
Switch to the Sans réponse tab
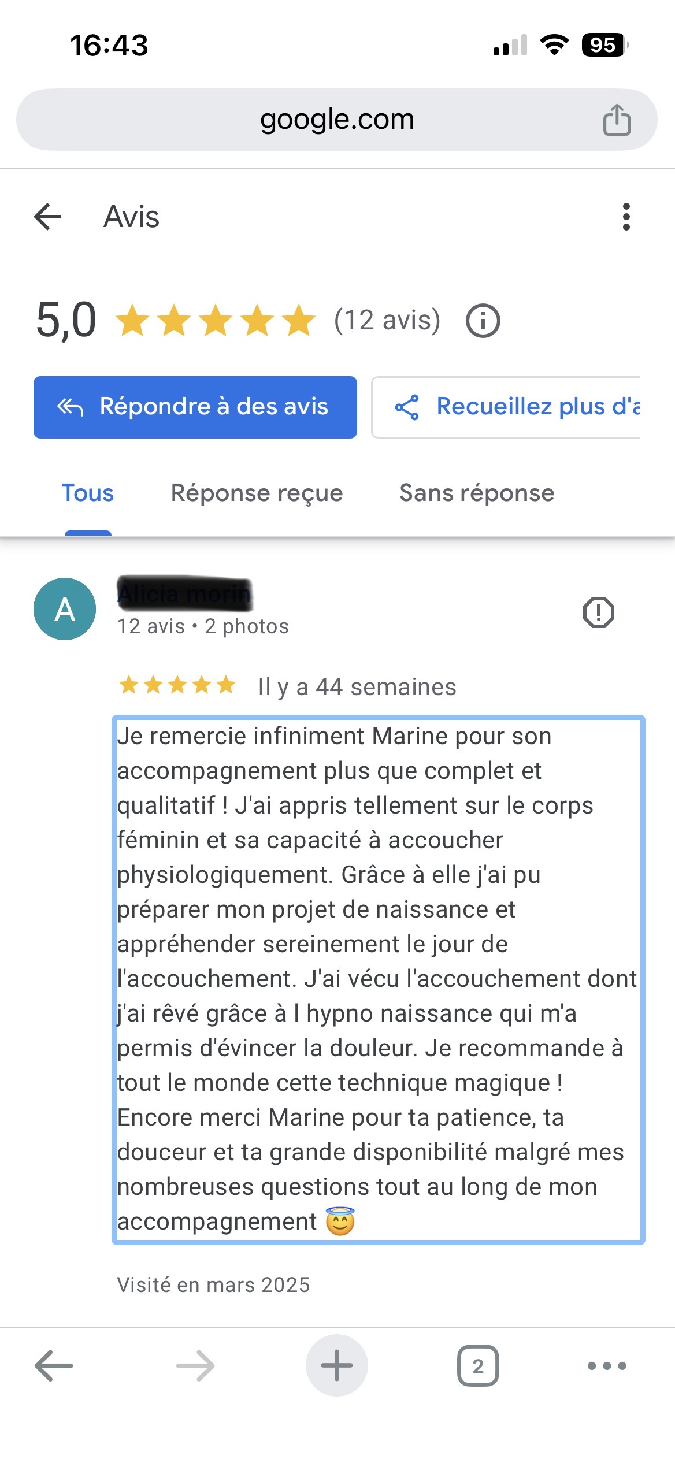tap(477, 493)
